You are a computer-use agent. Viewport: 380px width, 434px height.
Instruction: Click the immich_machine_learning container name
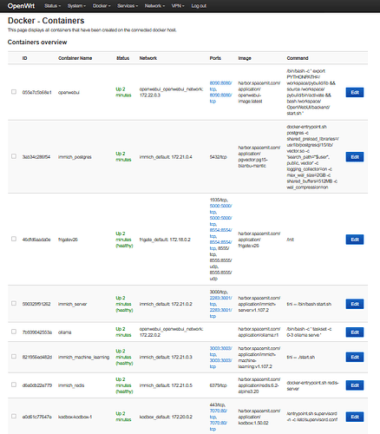(83, 358)
